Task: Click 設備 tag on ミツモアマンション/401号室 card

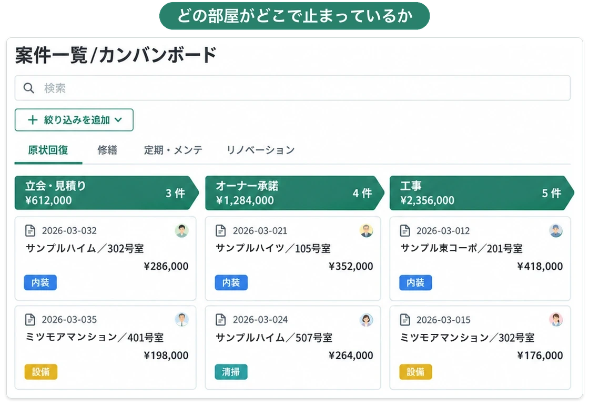Action: (x=41, y=372)
